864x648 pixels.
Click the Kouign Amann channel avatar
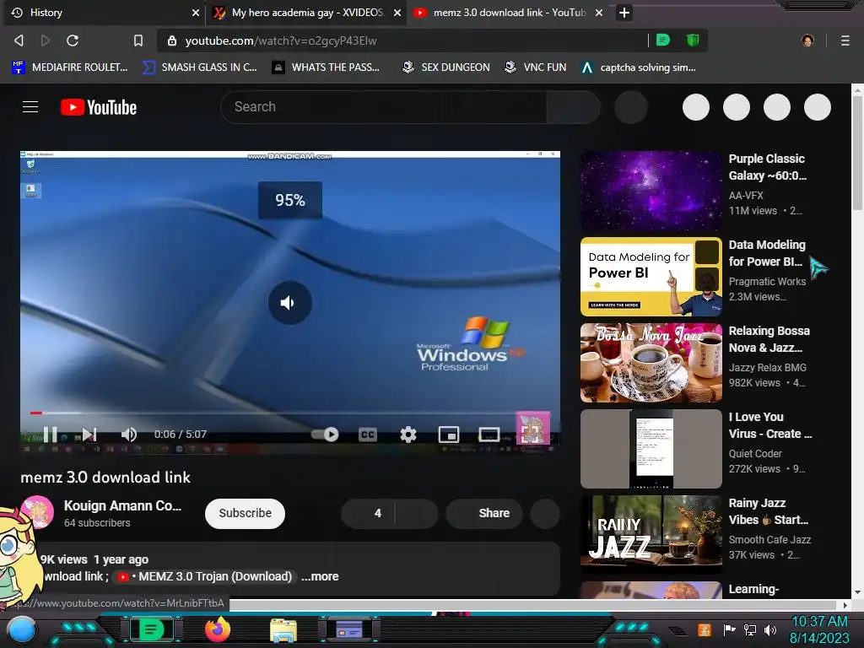(37, 512)
